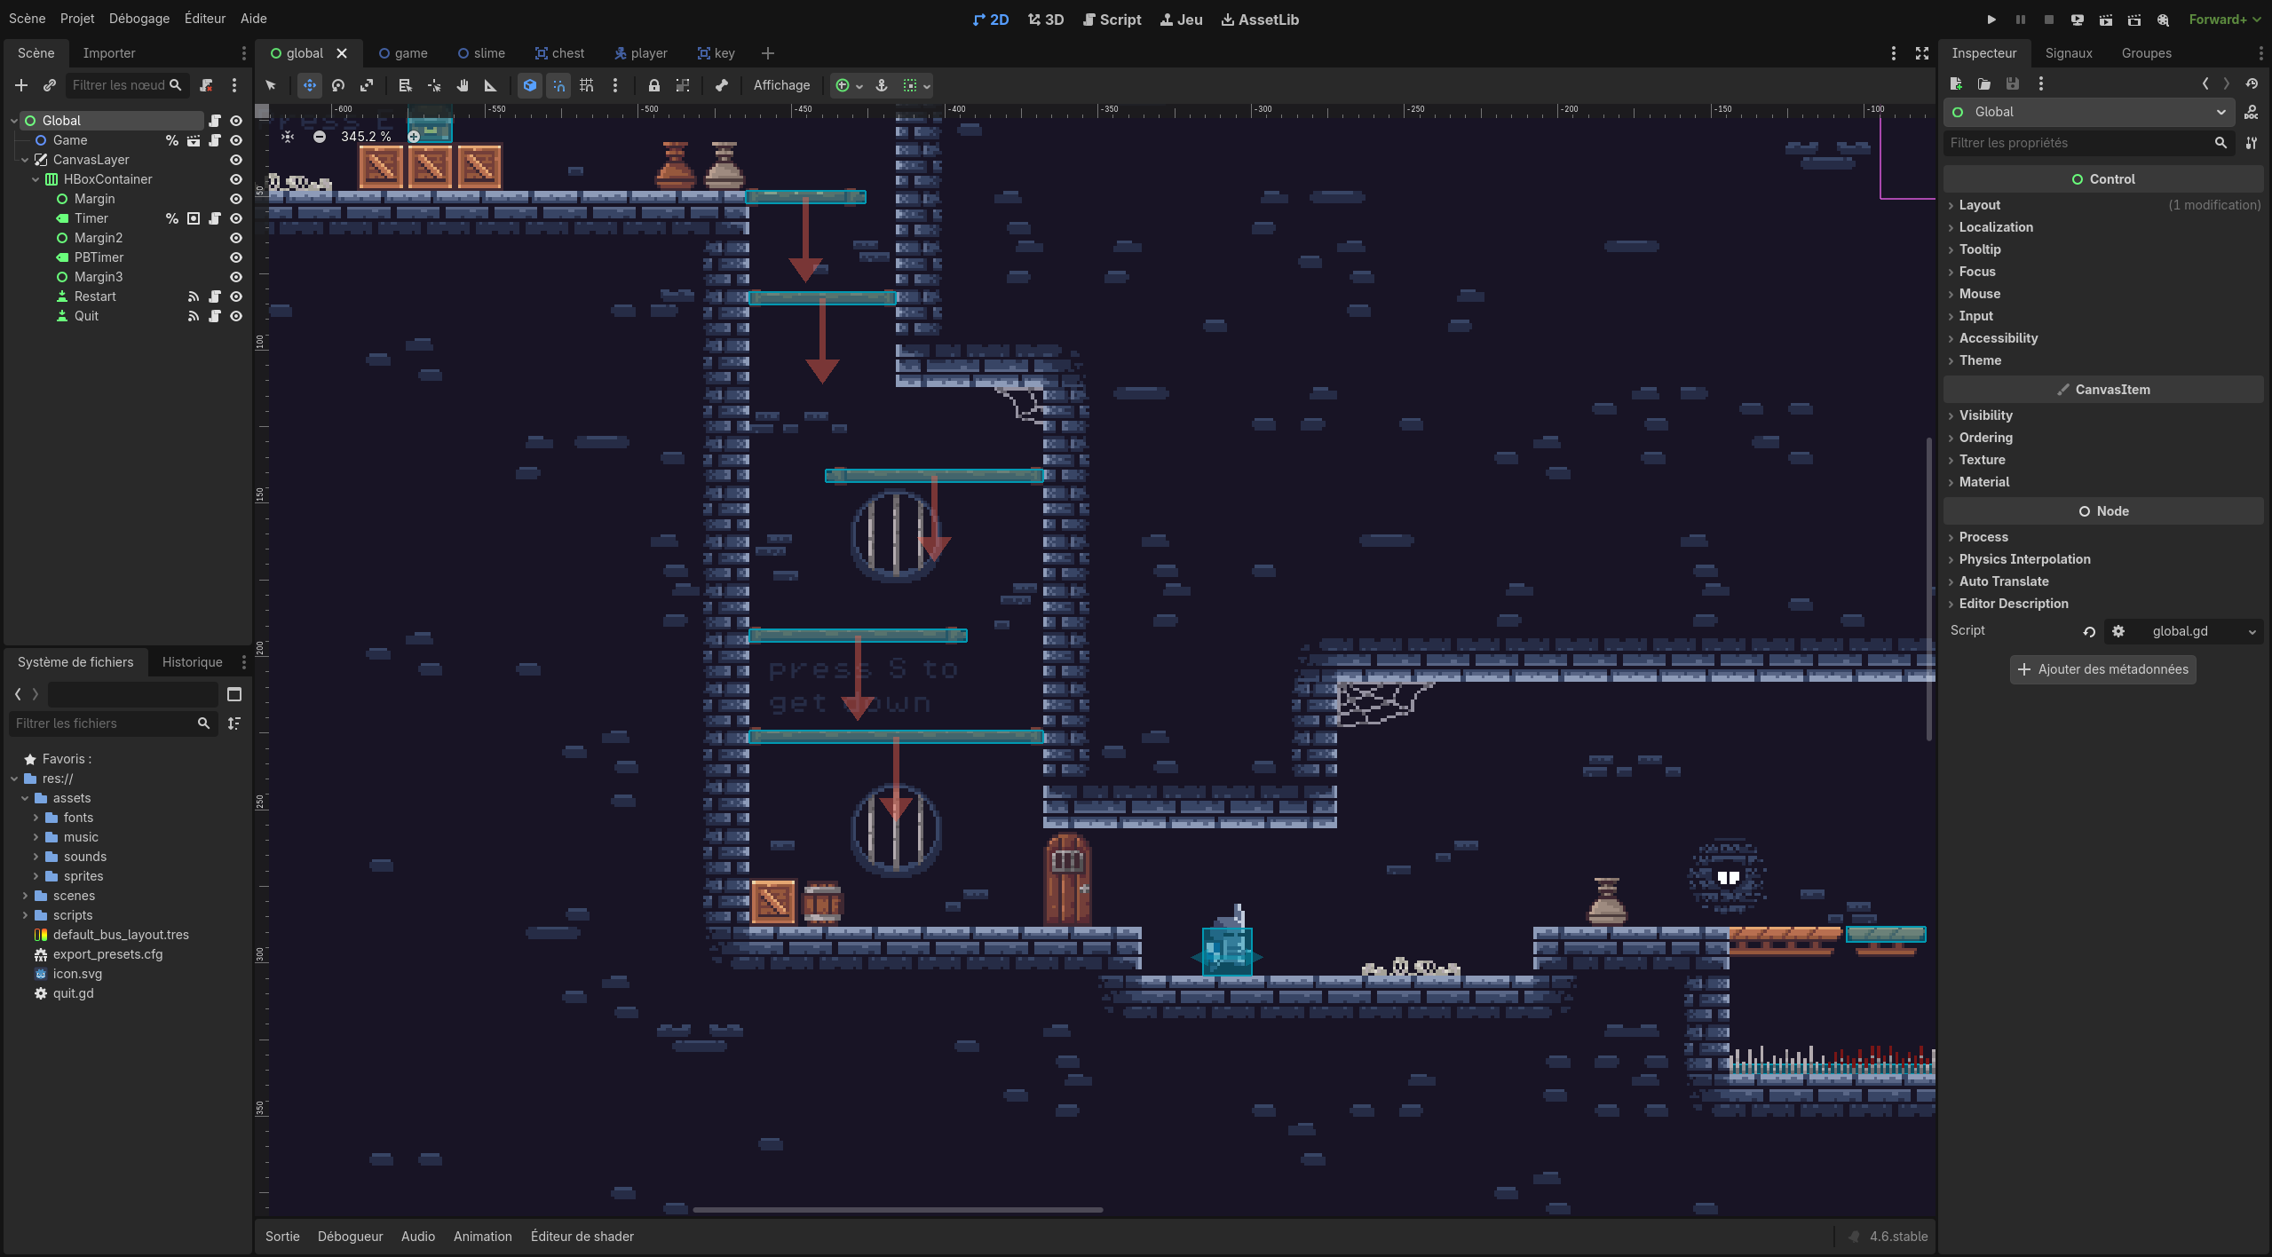
Task: Select the Rotate mode tool
Action: 338,85
